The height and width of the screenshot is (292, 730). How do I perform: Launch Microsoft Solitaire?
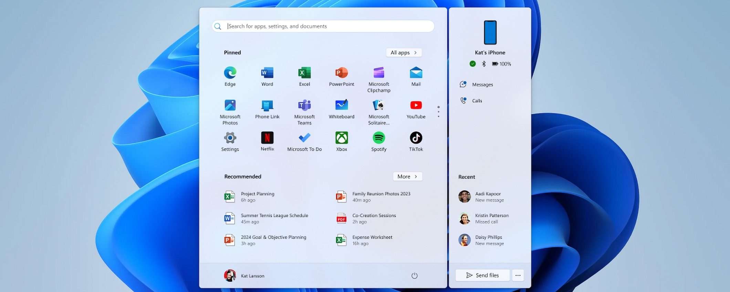[379, 112]
